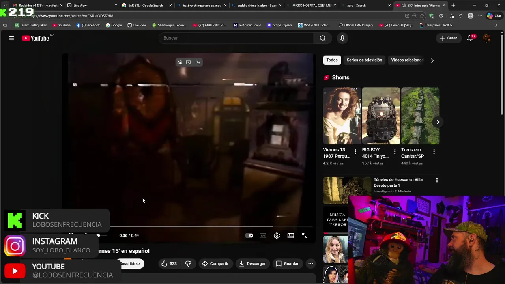Start a voice search with the microphone
The width and height of the screenshot is (505, 284).
pyautogui.click(x=342, y=38)
